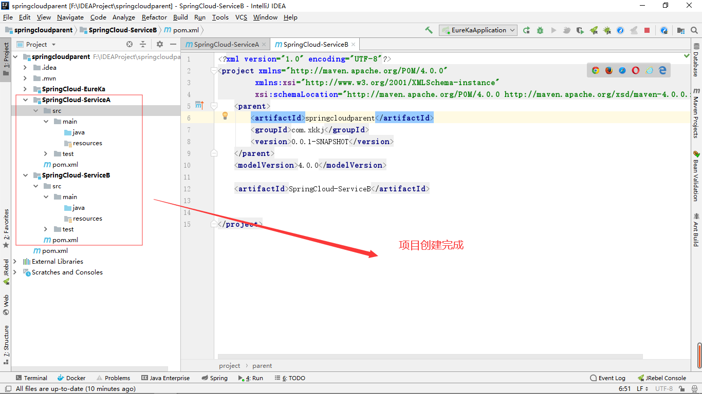Viewport: 702px width, 394px height.
Task: Click the Run with Coverage shield icon
Action: click(580, 30)
